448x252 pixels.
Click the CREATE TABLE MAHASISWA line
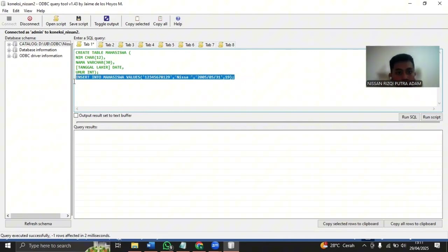click(x=103, y=52)
